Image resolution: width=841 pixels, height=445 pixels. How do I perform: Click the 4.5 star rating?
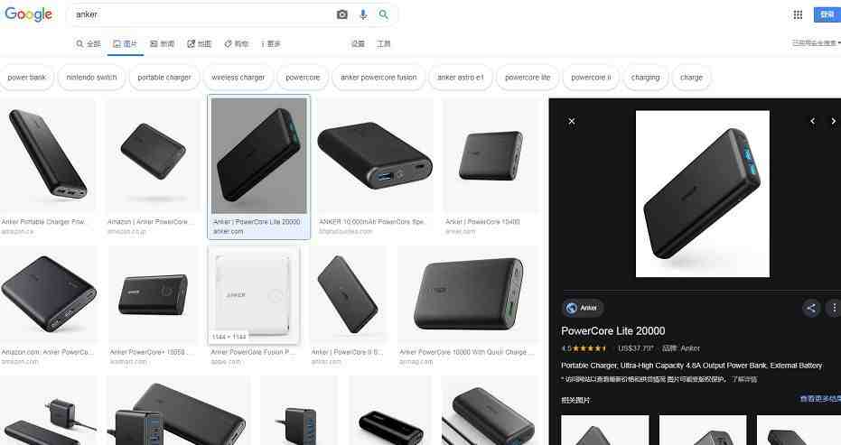(x=584, y=348)
